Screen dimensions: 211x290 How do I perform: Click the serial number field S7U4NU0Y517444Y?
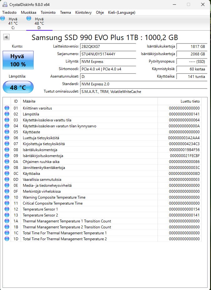(108, 54)
